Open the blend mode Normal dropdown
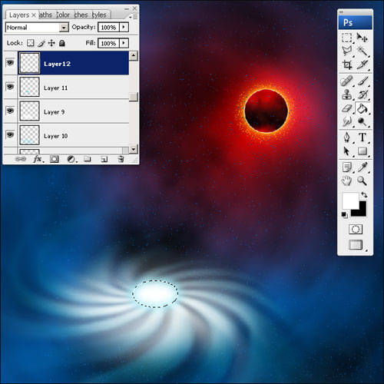The height and width of the screenshot is (384, 384). (x=37, y=27)
